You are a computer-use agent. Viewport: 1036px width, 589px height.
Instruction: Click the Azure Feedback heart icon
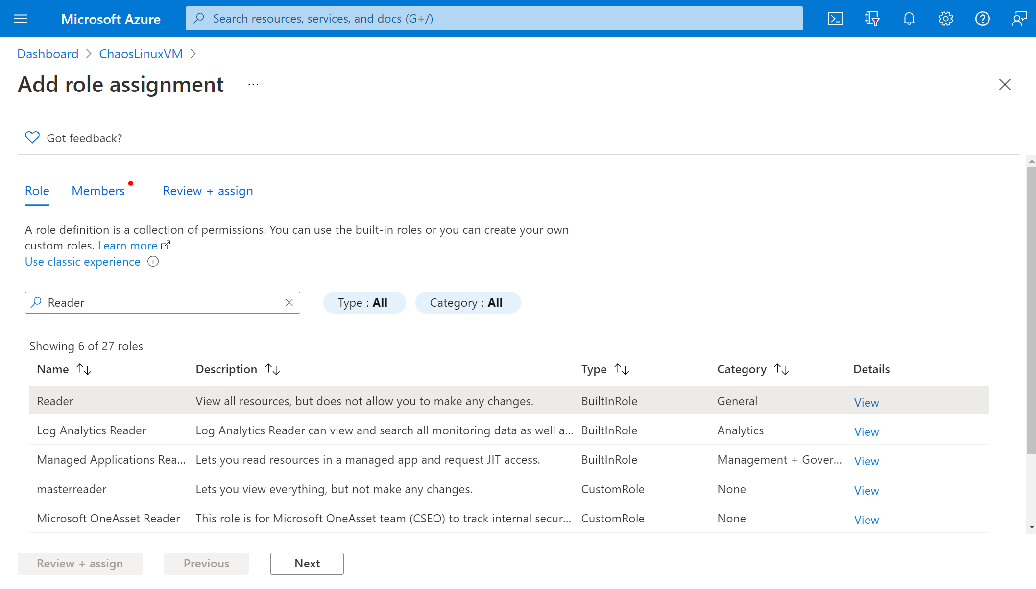(32, 138)
